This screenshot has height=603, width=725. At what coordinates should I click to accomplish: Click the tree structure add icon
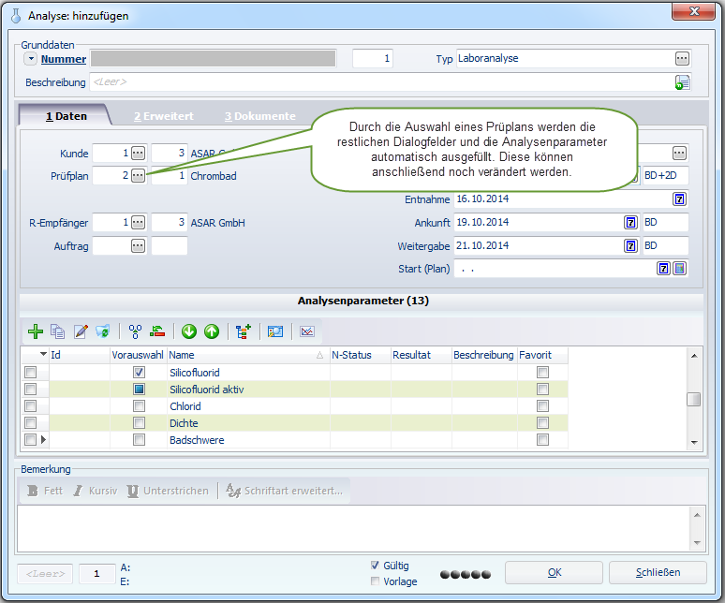244,331
